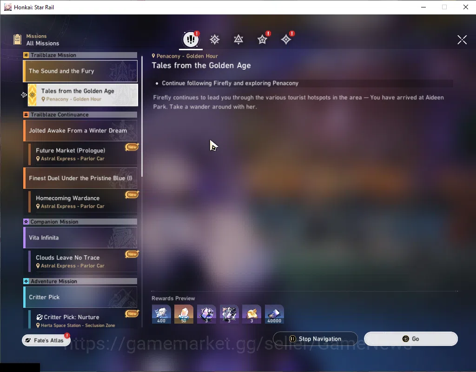Open the Vita Infinita companion mission
This screenshot has height=372, width=476.
click(x=80, y=238)
